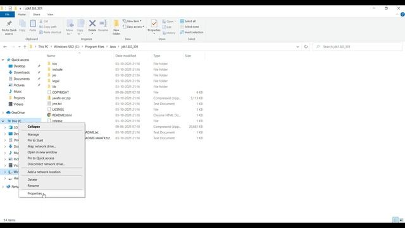The image size is (405, 228).
Task: Choose Disconnect network drive entry
Action: coord(46,164)
